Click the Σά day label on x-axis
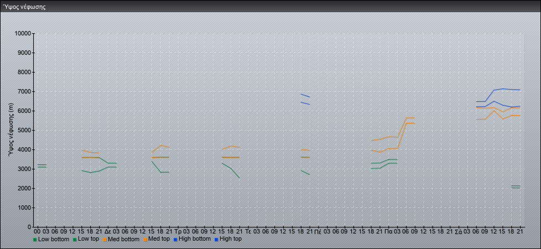The height and width of the screenshot is (249, 541). tap(459, 231)
